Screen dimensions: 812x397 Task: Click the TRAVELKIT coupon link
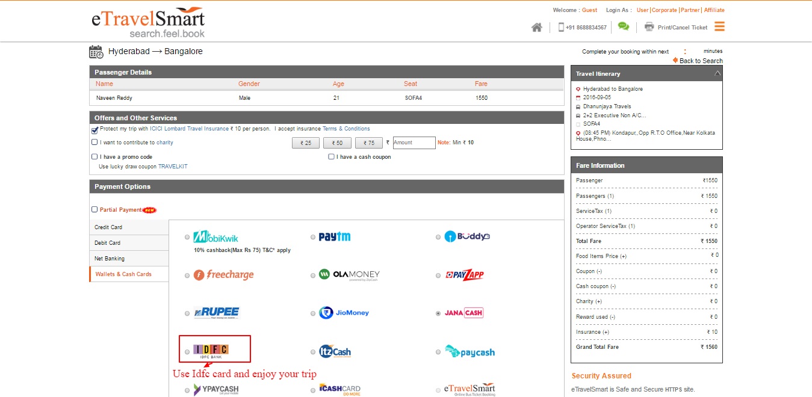coord(173,167)
